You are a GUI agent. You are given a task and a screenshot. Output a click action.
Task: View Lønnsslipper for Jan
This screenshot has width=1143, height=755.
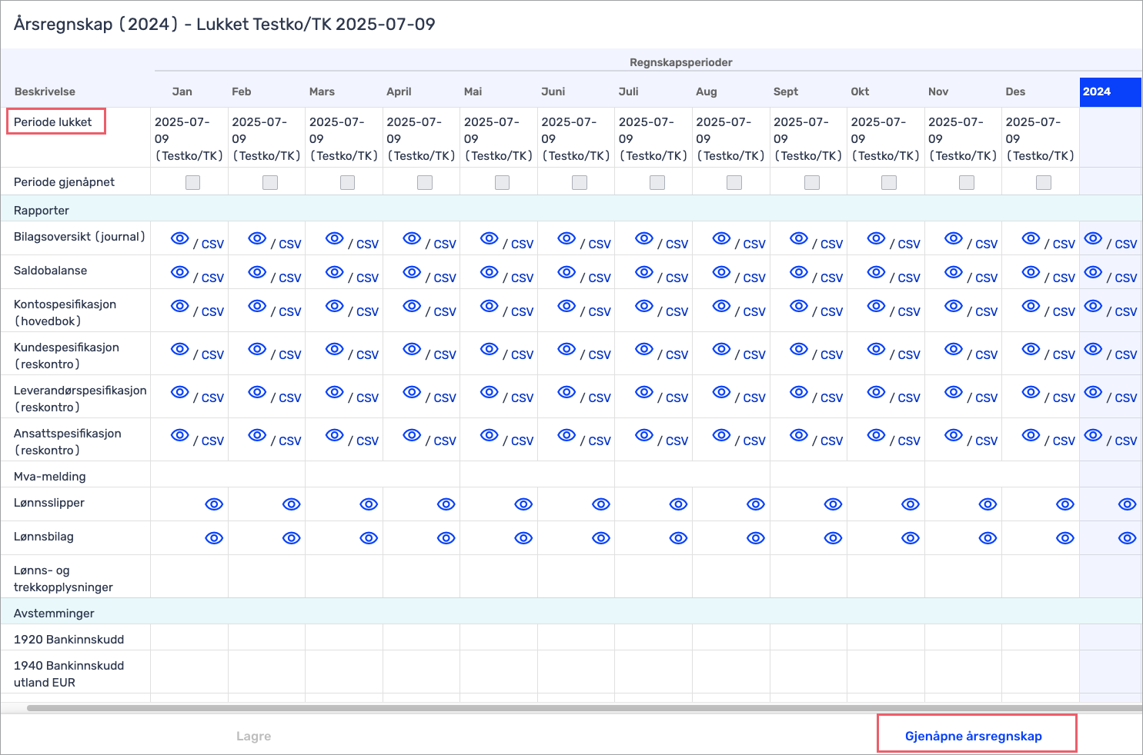(214, 504)
